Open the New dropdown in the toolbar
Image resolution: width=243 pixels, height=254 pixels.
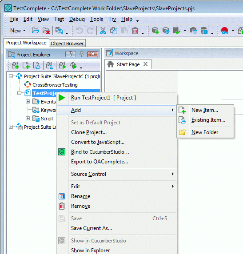(18, 31)
